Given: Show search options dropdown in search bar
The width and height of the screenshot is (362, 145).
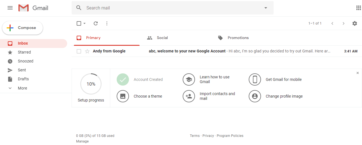Looking at the screenshot, I should point(266,8).
